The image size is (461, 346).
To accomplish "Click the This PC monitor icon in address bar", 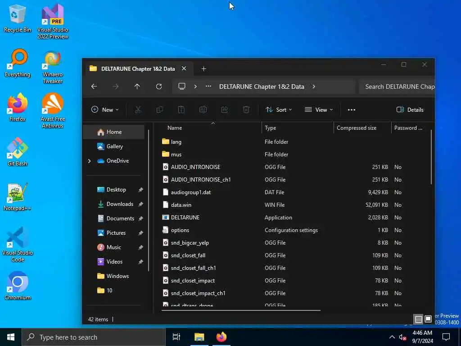I will 182,86.
